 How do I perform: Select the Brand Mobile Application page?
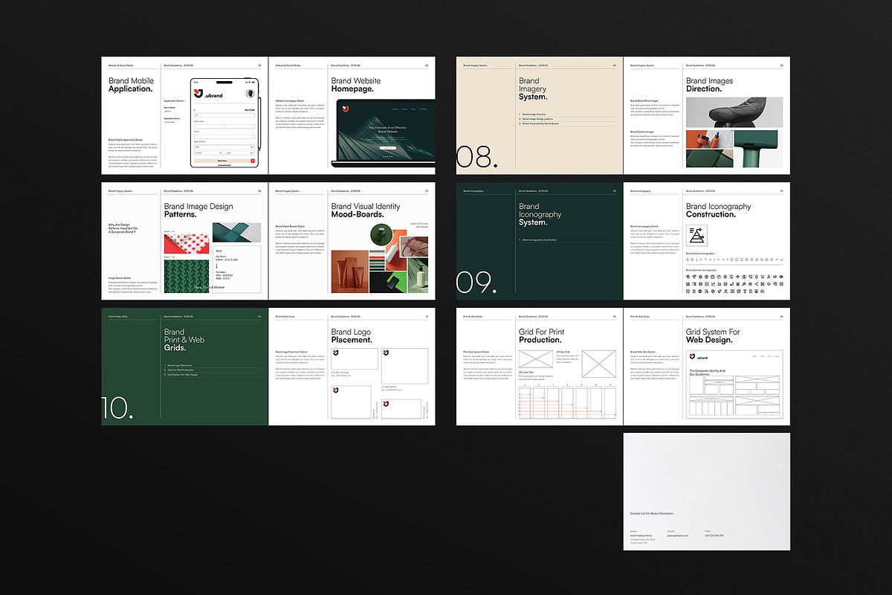tap(185, 116)
